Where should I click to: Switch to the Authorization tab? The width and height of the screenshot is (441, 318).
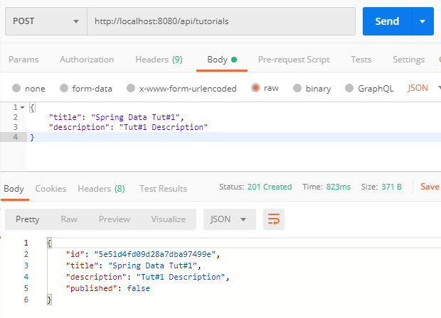click(x=87, y=60)
